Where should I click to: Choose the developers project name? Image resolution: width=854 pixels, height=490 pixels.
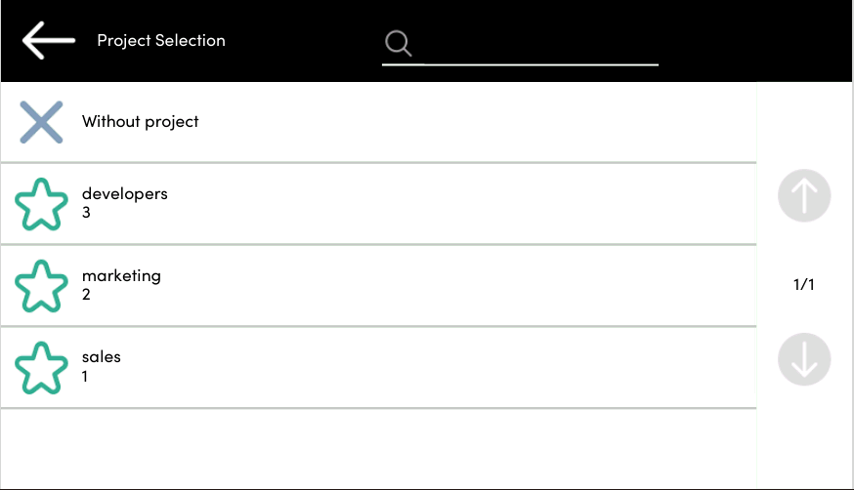125,194
